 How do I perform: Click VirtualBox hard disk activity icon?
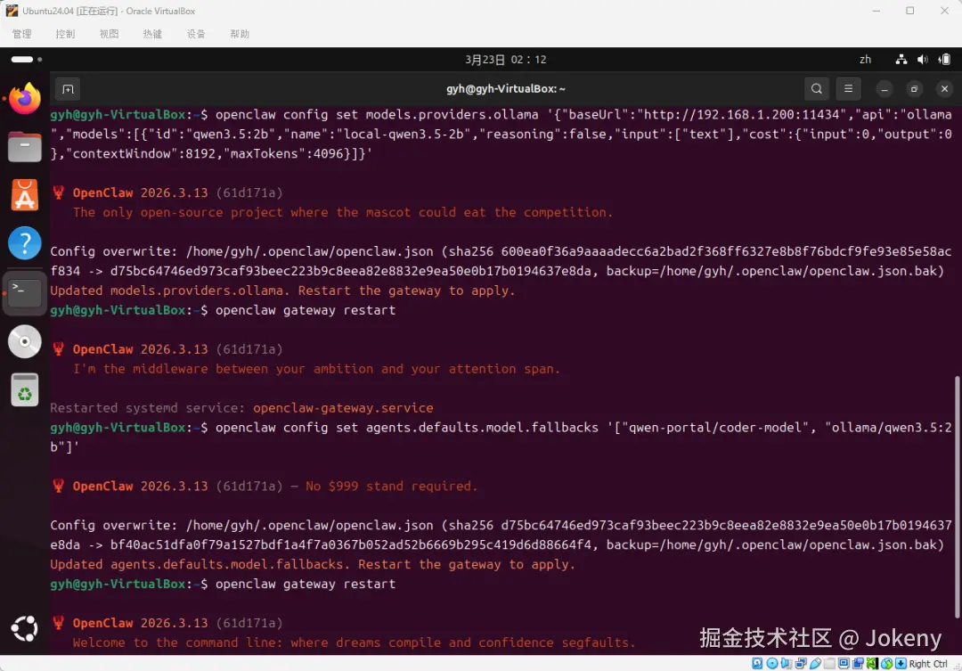(757, 664)
